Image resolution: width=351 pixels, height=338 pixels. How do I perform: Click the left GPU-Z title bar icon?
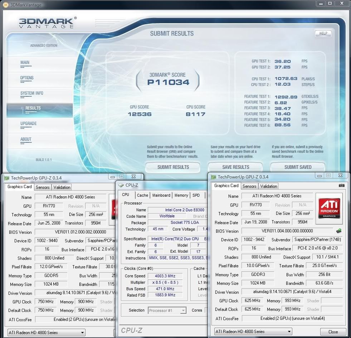pos(7,178)
